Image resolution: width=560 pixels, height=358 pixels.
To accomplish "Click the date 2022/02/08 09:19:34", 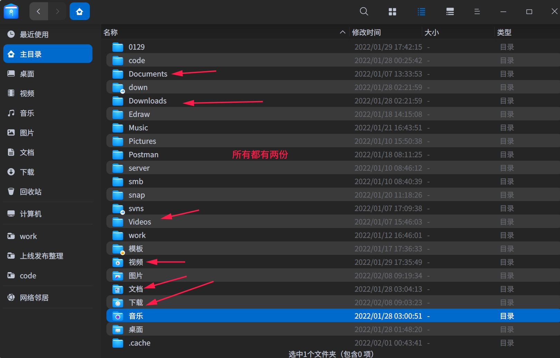I will coord(388,276).
